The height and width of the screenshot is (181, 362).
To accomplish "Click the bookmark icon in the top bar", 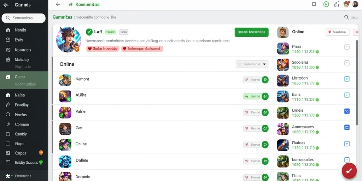I will (x=314, y=4).
